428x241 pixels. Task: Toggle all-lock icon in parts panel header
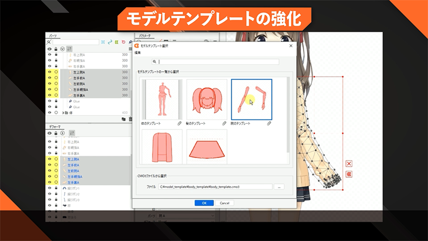[56, 49]
